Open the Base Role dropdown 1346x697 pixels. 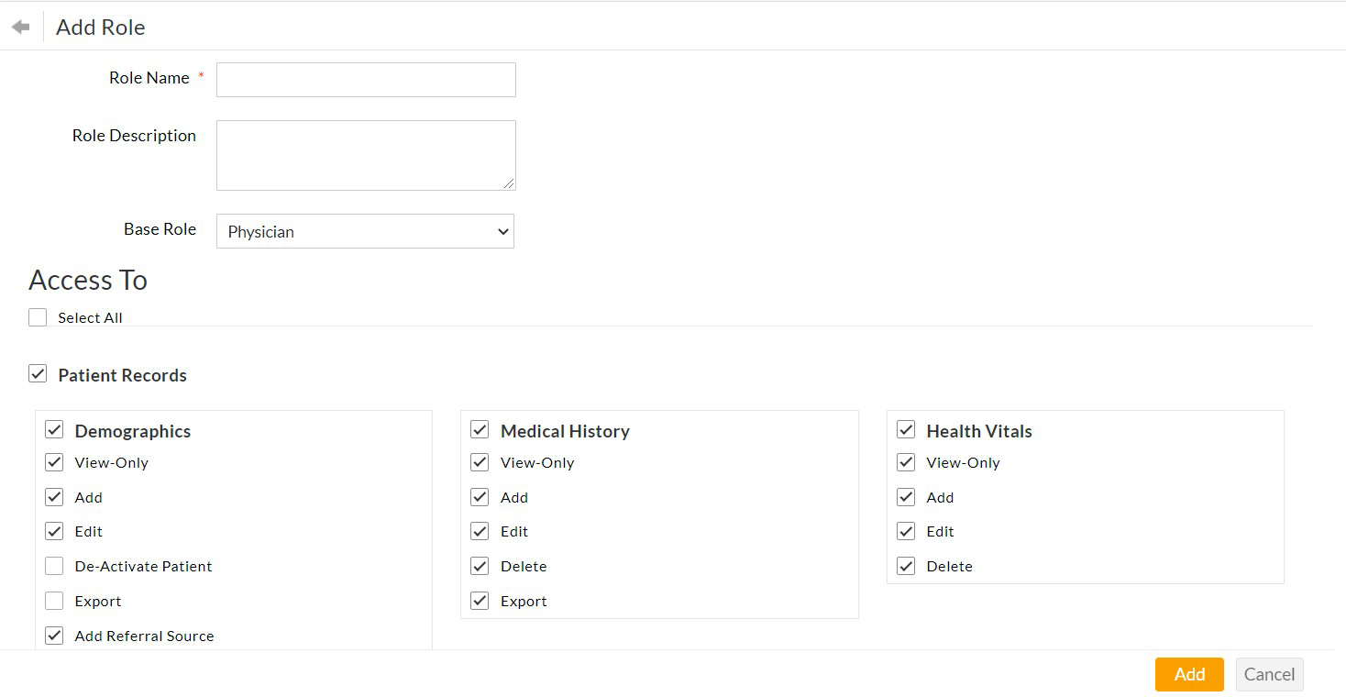click(x=365, y=231)
